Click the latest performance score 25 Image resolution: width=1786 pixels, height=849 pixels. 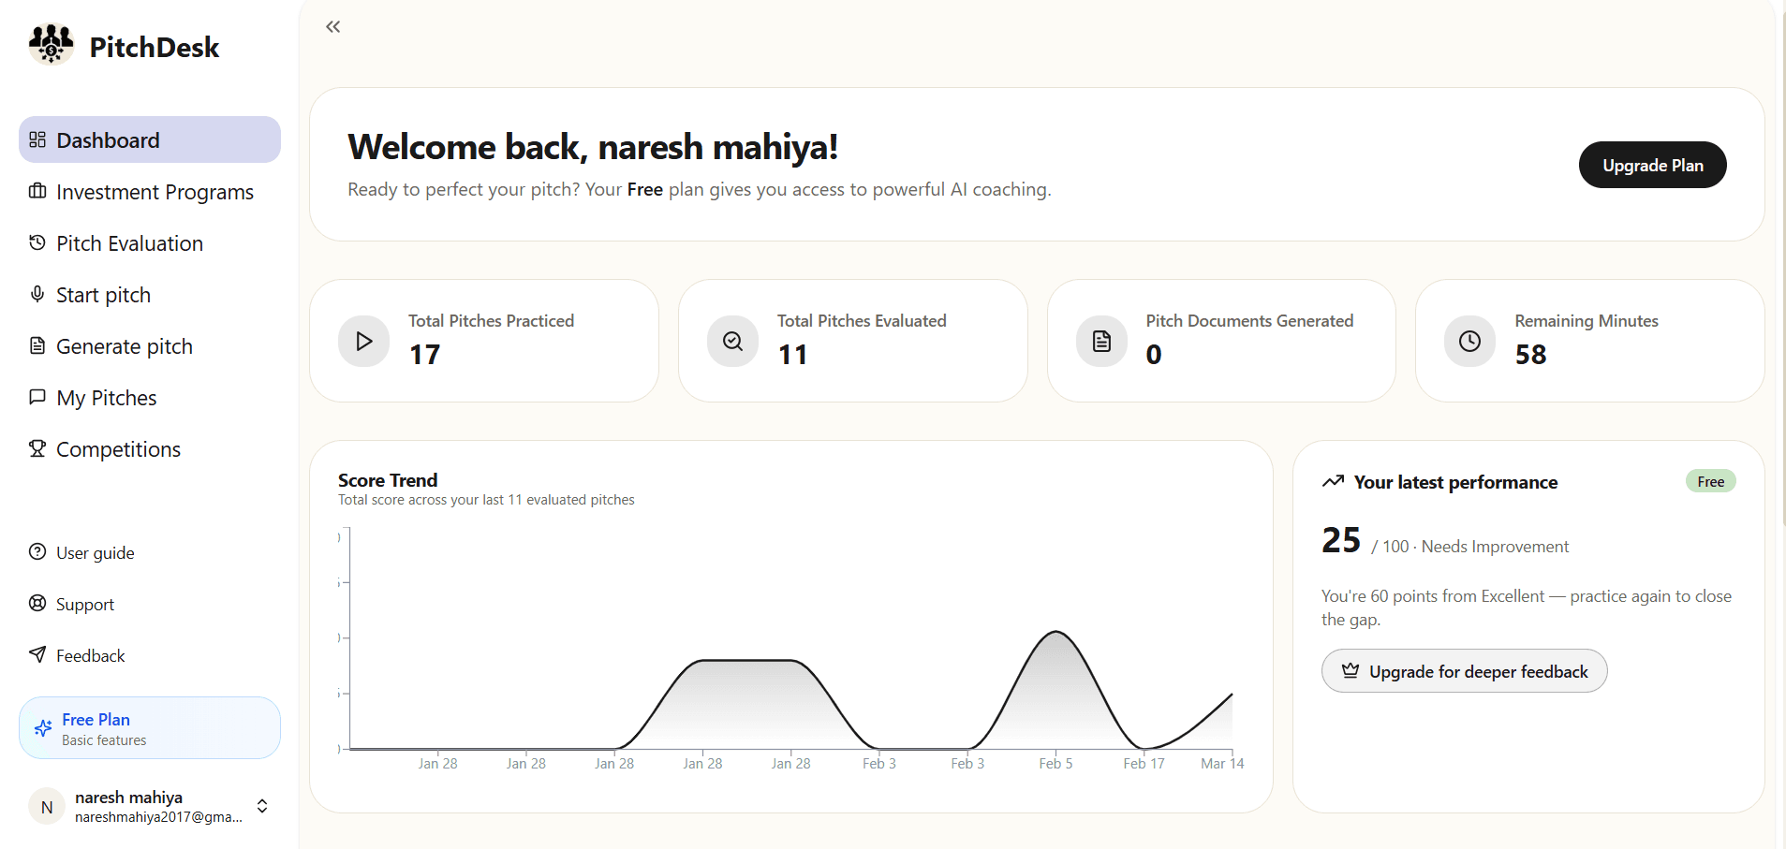1341,540
